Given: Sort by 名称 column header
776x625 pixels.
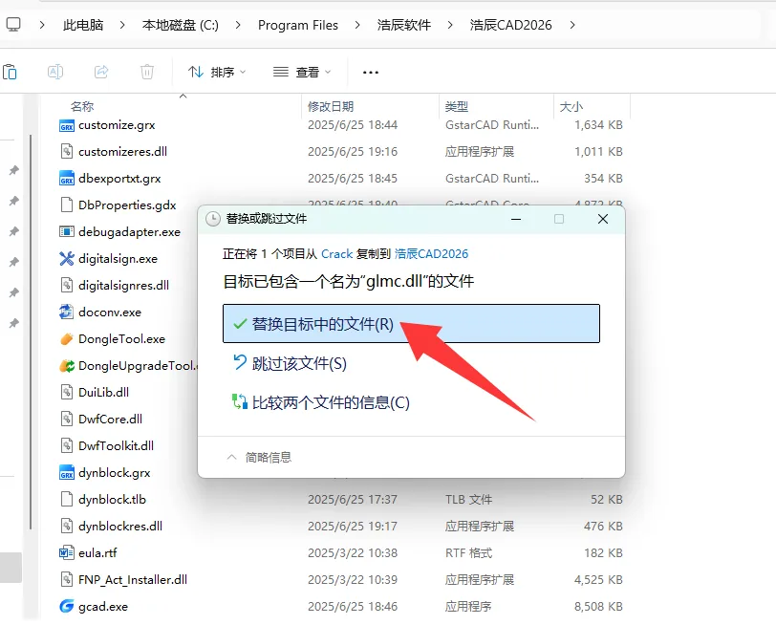Looking at the screenshot, I should click(82, 106).
